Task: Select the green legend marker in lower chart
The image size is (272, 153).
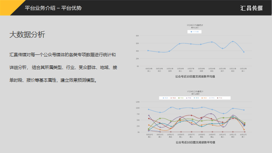Action: click(179, 98)
